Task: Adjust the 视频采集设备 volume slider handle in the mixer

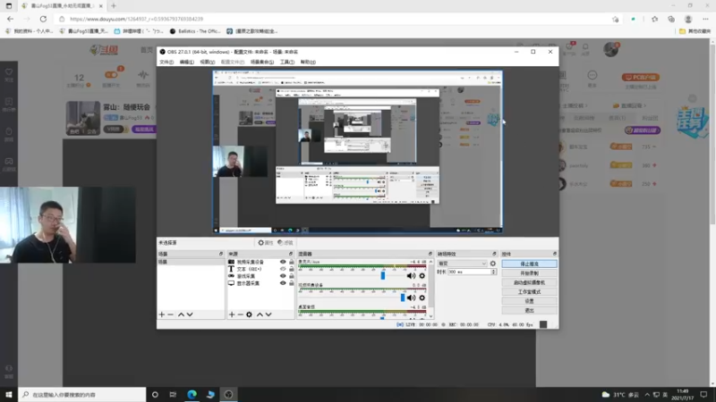Action: [402, 297]
